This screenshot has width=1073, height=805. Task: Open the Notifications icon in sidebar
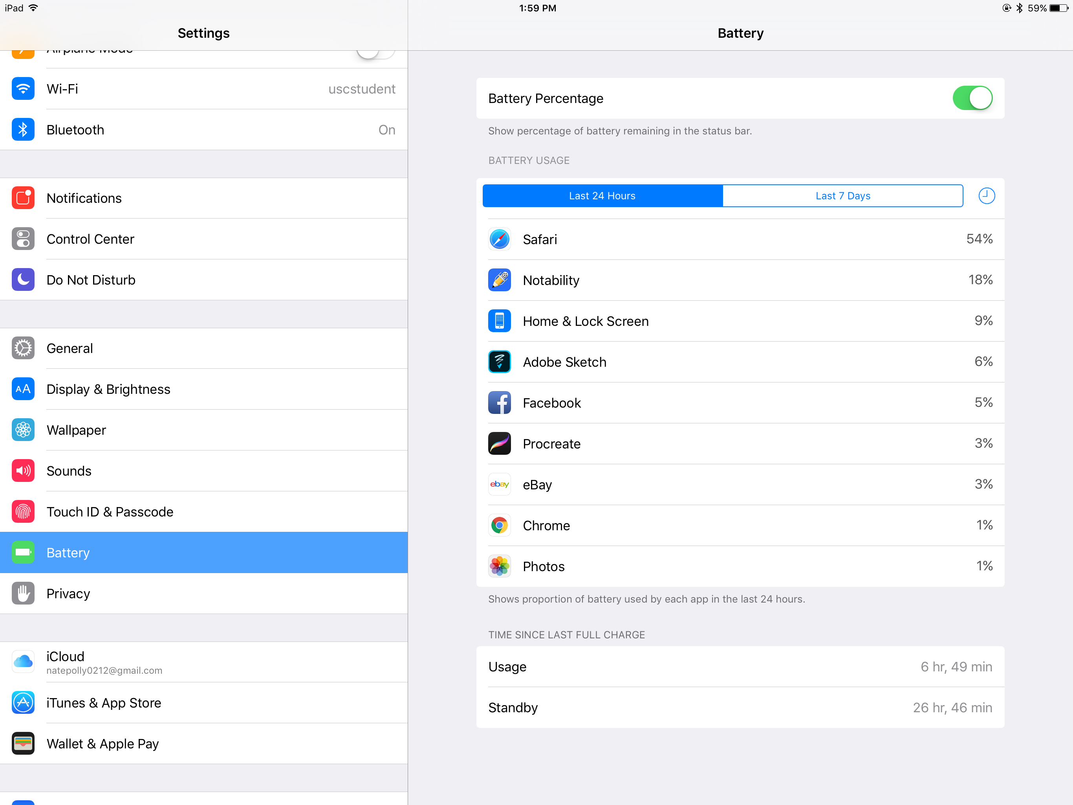point(23,198)
